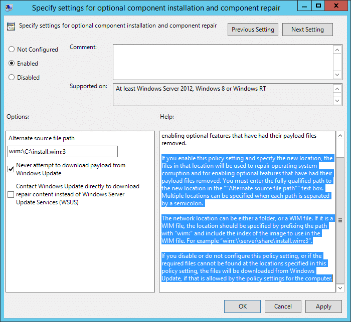This screenshot has height=322, width=351.
Task: Click the policy setting icon beside the heading
Action: pos(11,27)
